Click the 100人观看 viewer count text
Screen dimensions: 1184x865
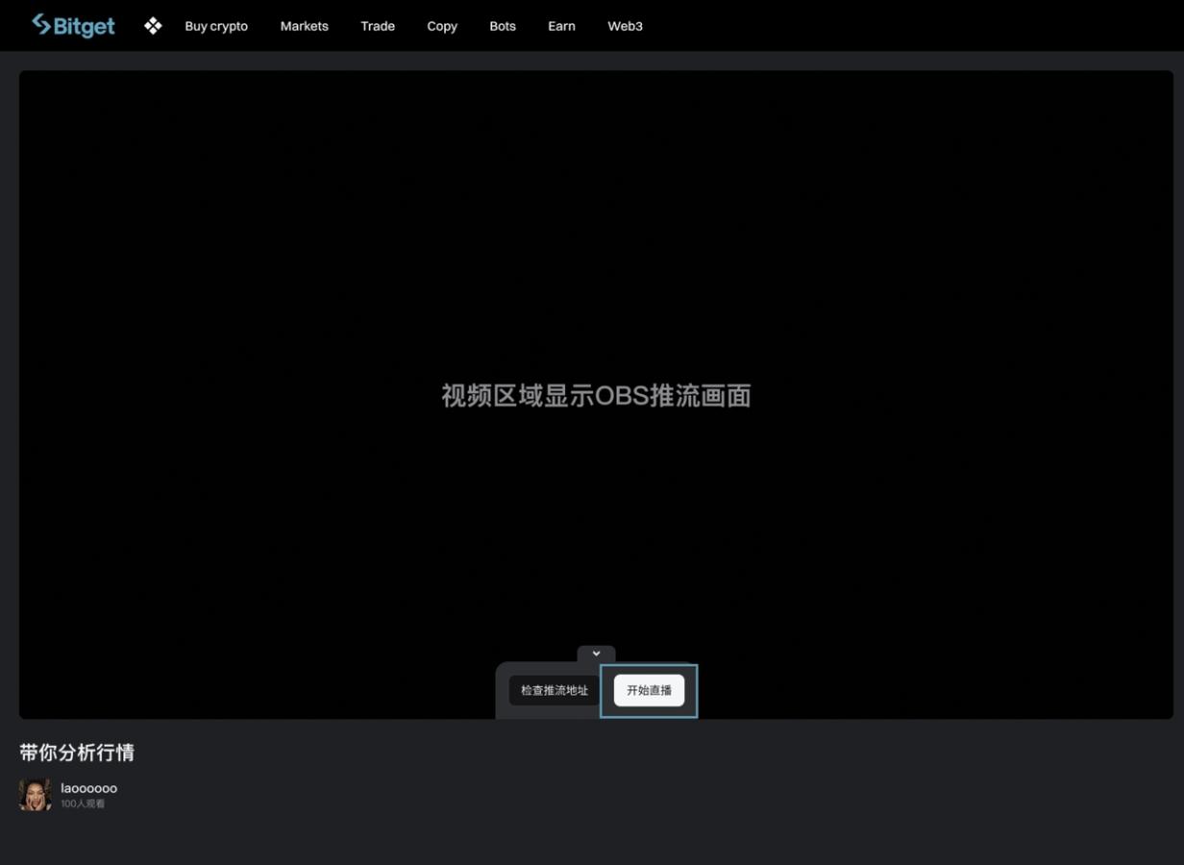[x=84, y=803]
